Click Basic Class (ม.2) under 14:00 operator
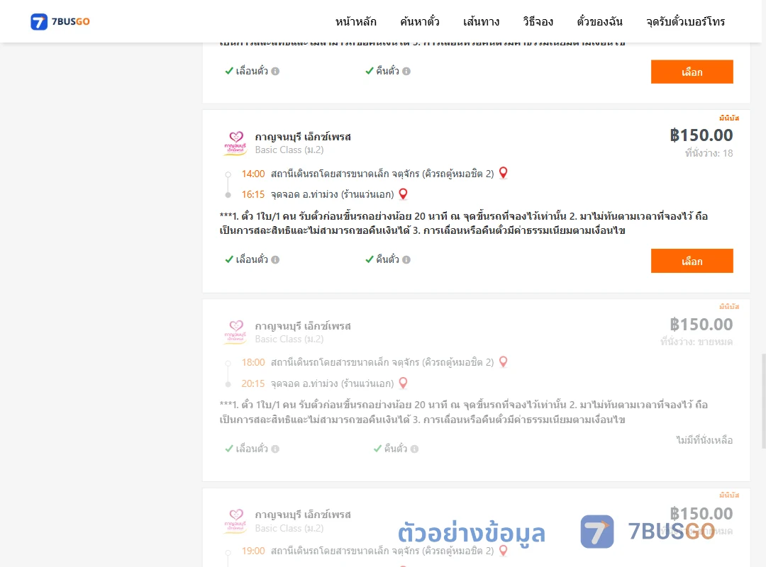The image size is (766, 567). coord(289,150)
